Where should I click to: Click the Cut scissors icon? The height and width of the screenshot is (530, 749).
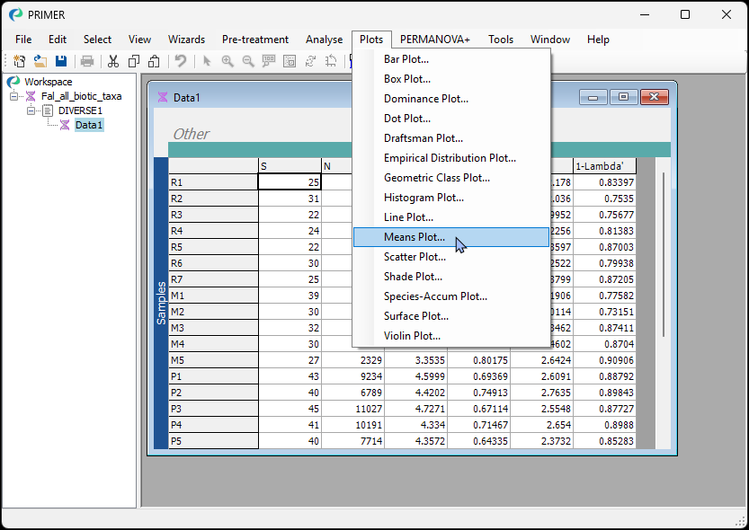click(112, 61)
